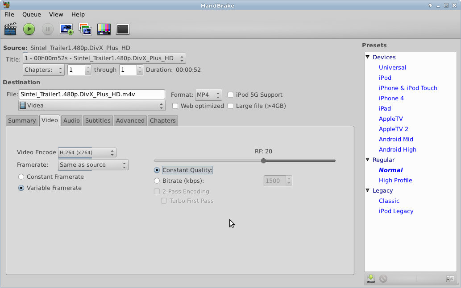Screen dimensions: 461x288
Task: Check Large file (>4GB) option
Action: point(230,106)
